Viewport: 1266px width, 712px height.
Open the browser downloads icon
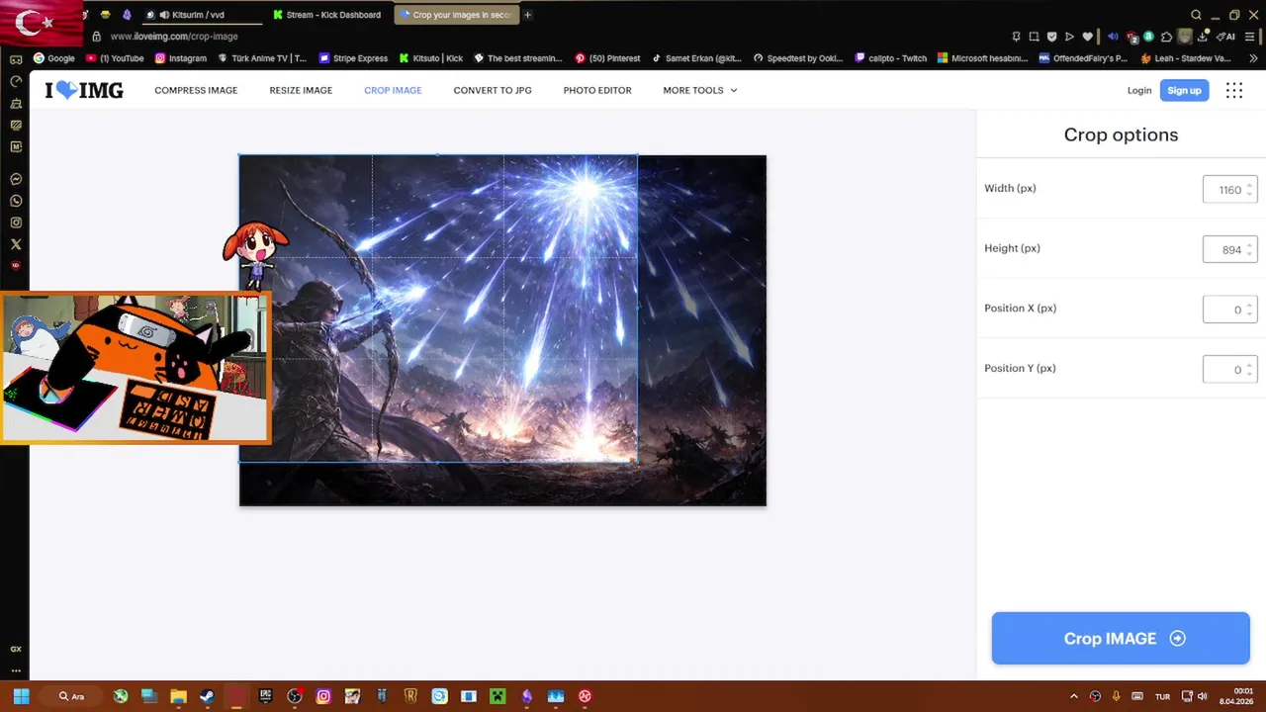1202,37
